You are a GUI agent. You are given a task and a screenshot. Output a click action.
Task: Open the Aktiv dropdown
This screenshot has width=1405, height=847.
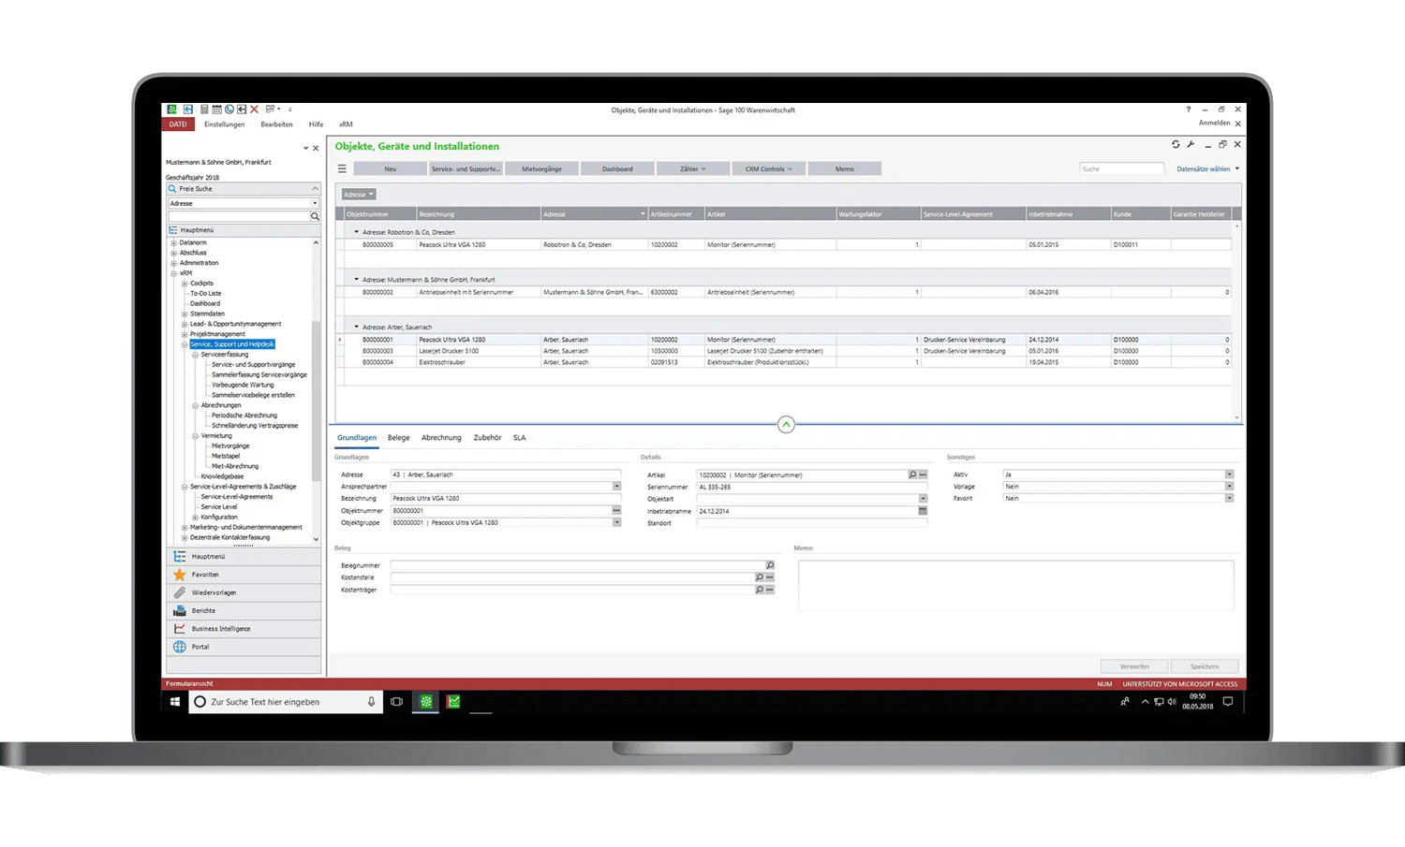[1229, 475]
